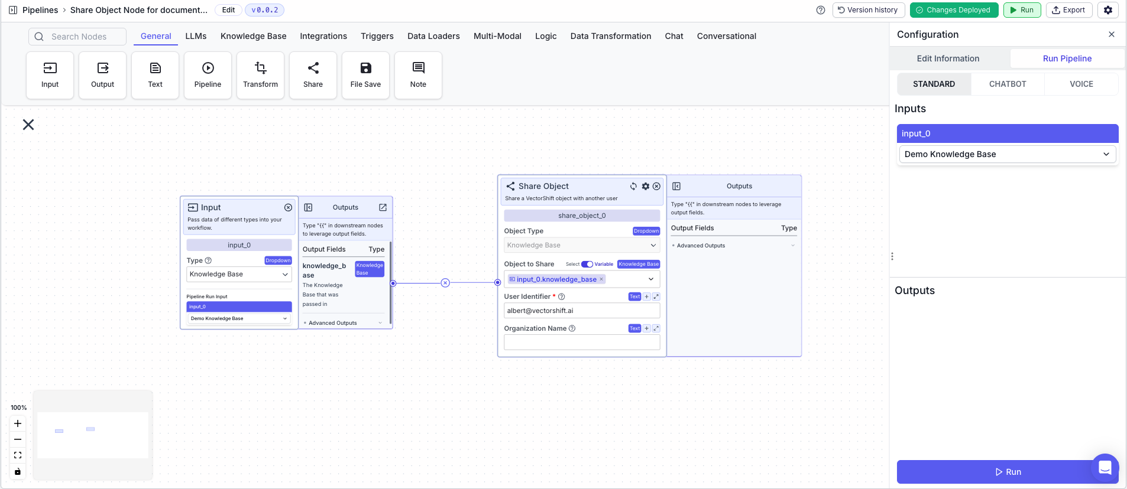Add variable to User Identifier with plus
Screen dimensions: 1127x489
(647, 296)
